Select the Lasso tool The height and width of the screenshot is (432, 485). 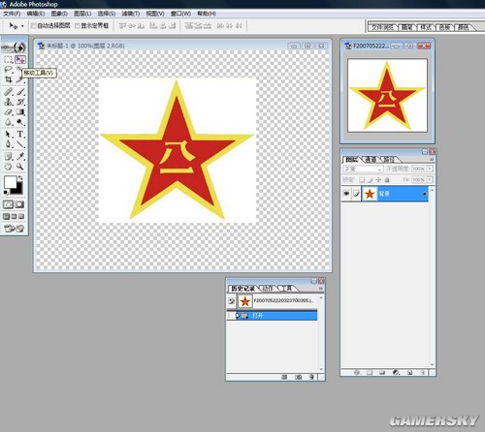pos(8,70)
